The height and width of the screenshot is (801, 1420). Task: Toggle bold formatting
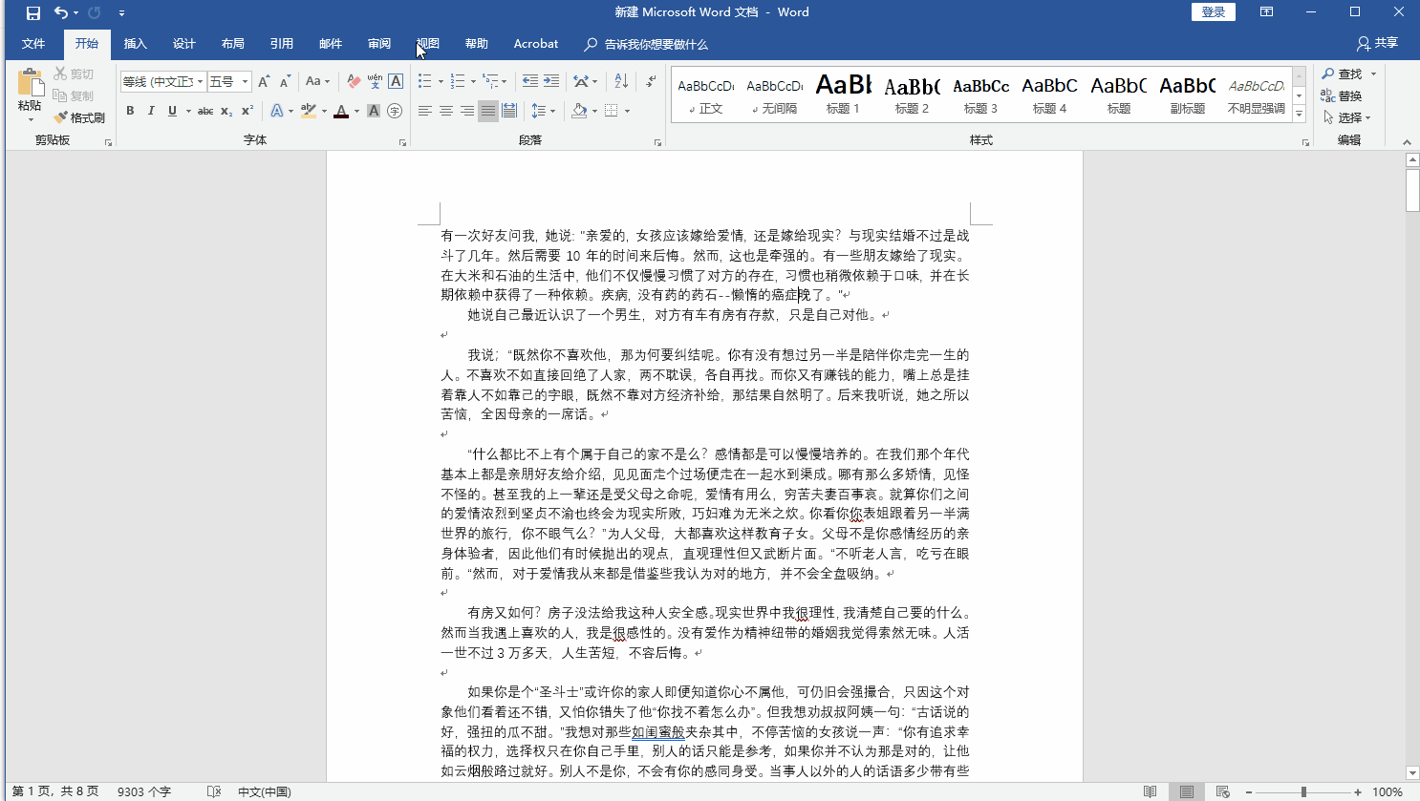pos(130,111)
